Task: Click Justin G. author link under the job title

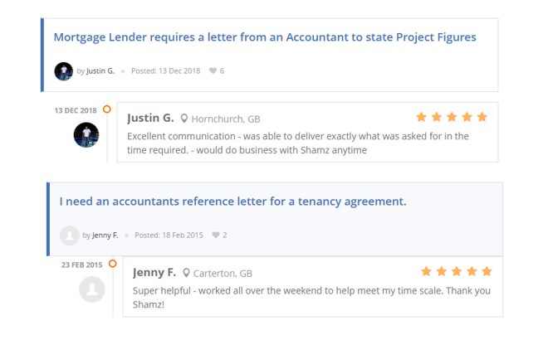Action: click(x=100, y=71)
